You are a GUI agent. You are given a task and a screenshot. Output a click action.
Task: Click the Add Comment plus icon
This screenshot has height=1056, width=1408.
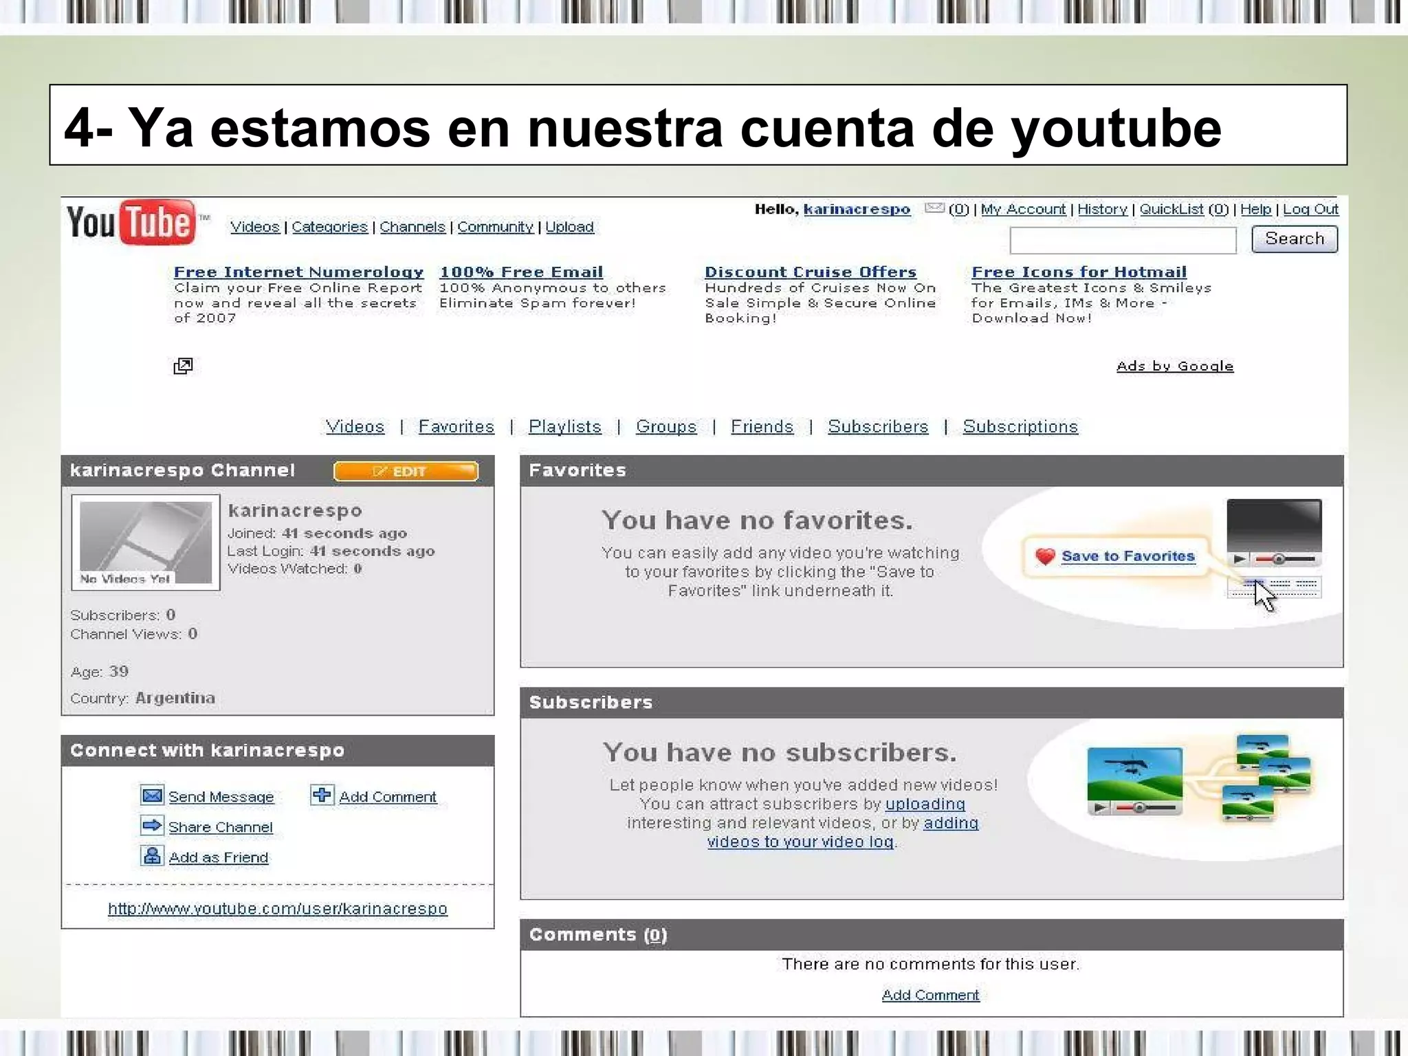322,795
